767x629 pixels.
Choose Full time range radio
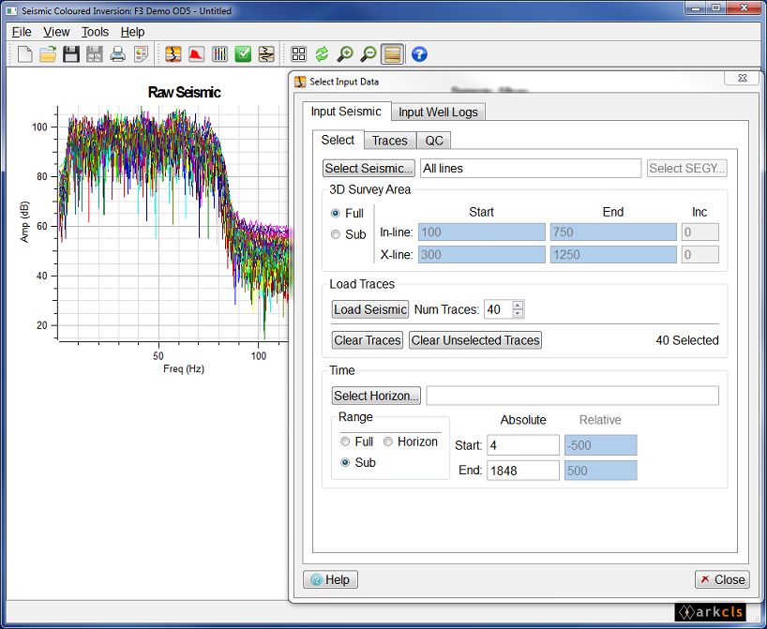pyautogui.click(x=345, y=442)
